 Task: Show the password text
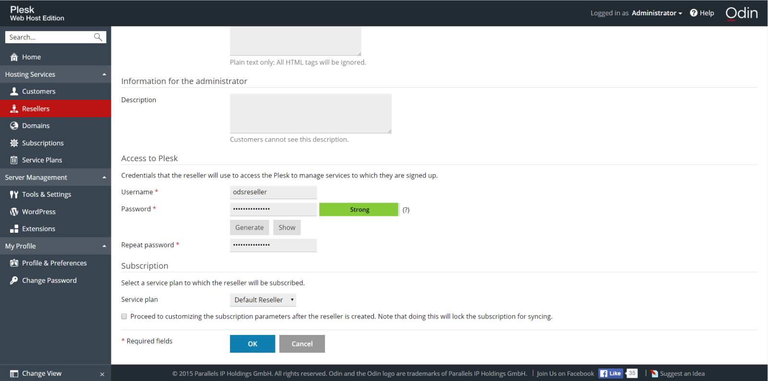tap(287, 227)
